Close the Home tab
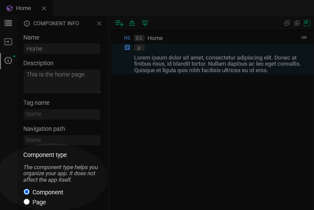 point(44,8)
